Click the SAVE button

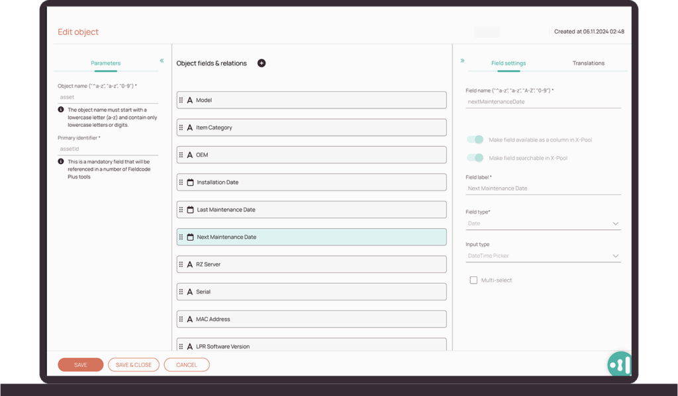(x=81, y=365)
